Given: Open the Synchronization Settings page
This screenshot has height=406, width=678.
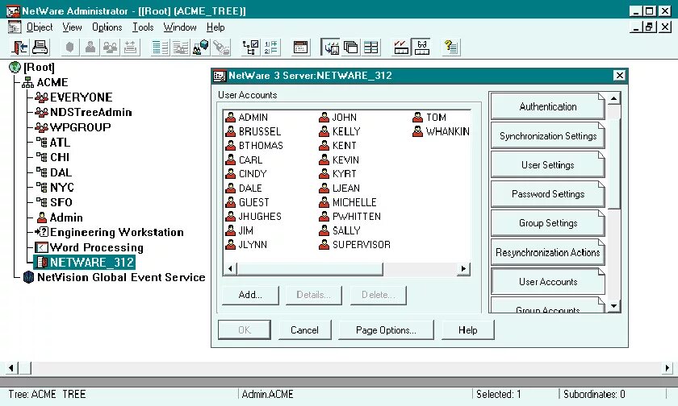Looking at the screenshot, I should coord(548,136).
